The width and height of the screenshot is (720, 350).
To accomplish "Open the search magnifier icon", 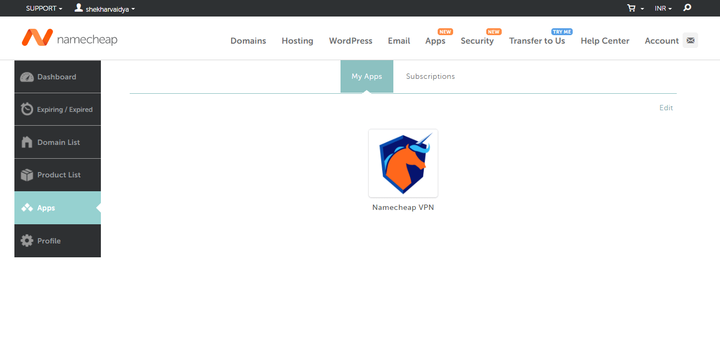I will (687, 8).
